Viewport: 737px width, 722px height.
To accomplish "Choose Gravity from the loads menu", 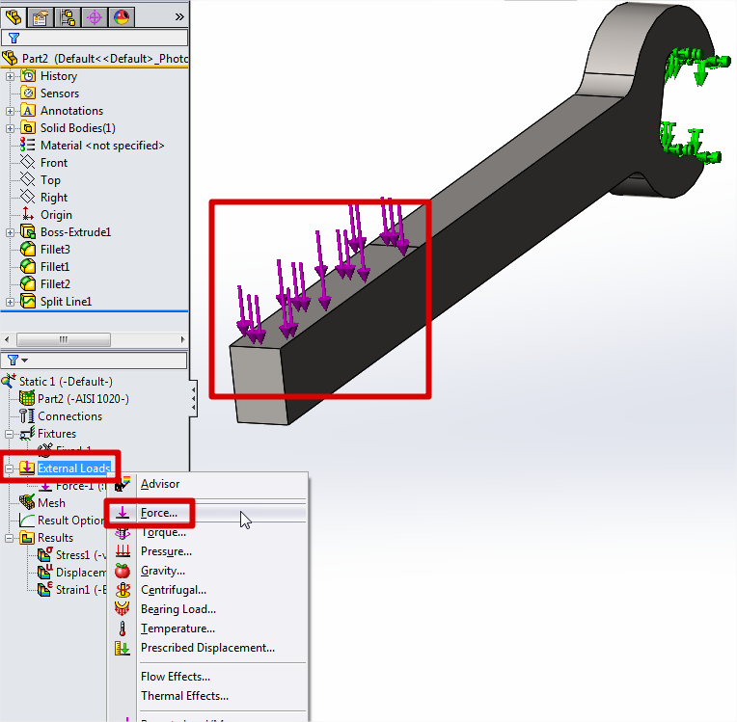I will point(162,571).
